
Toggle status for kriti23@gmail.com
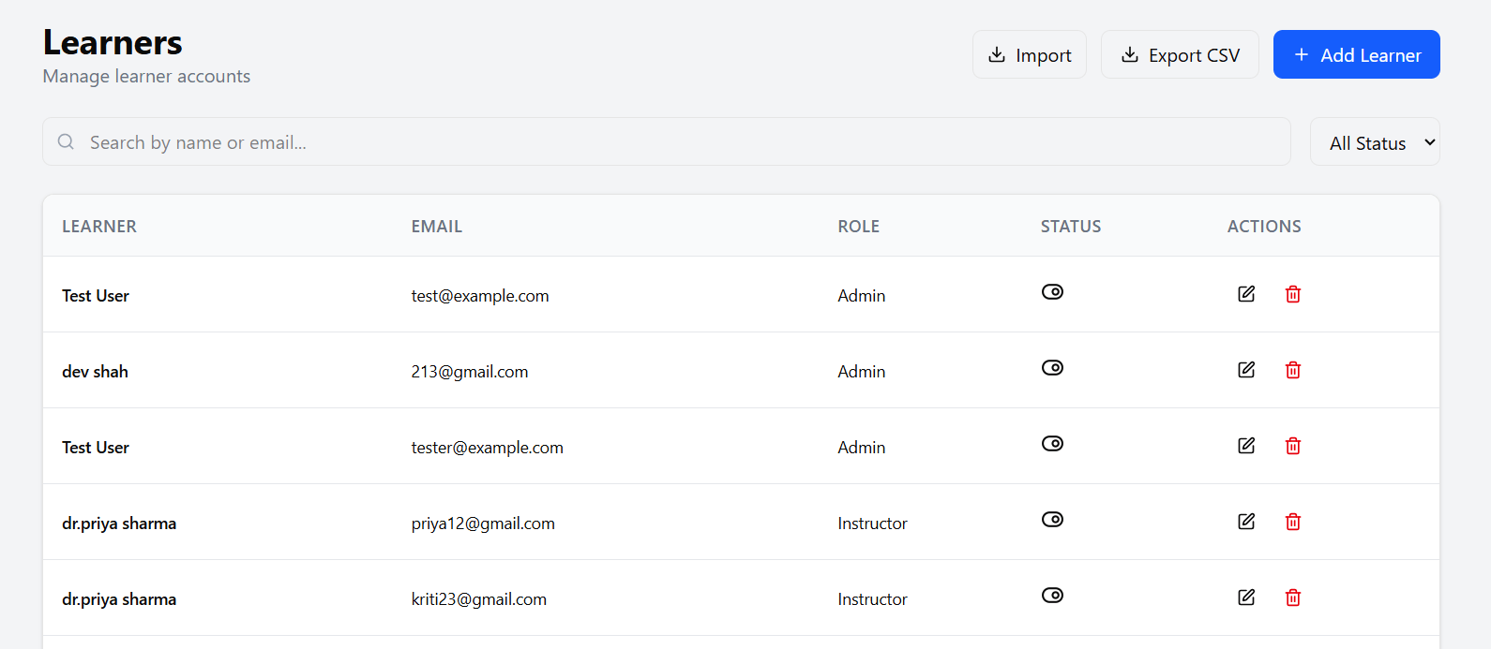point(1052,596)
